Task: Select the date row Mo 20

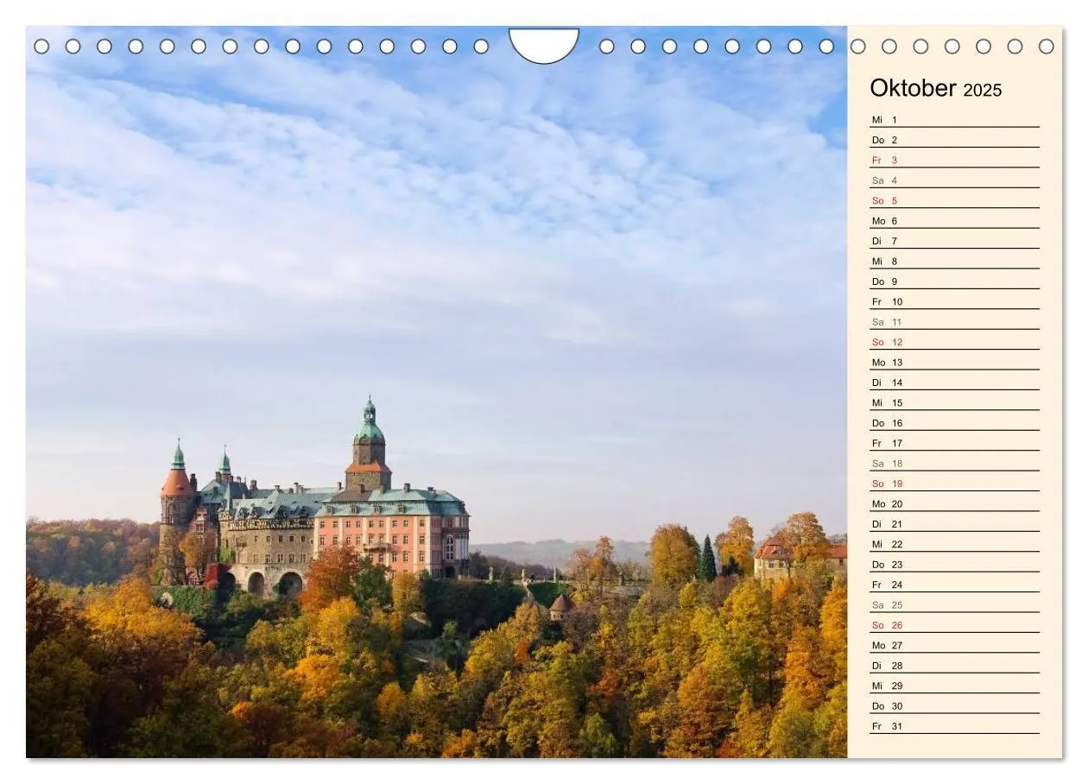Action: 954,503
